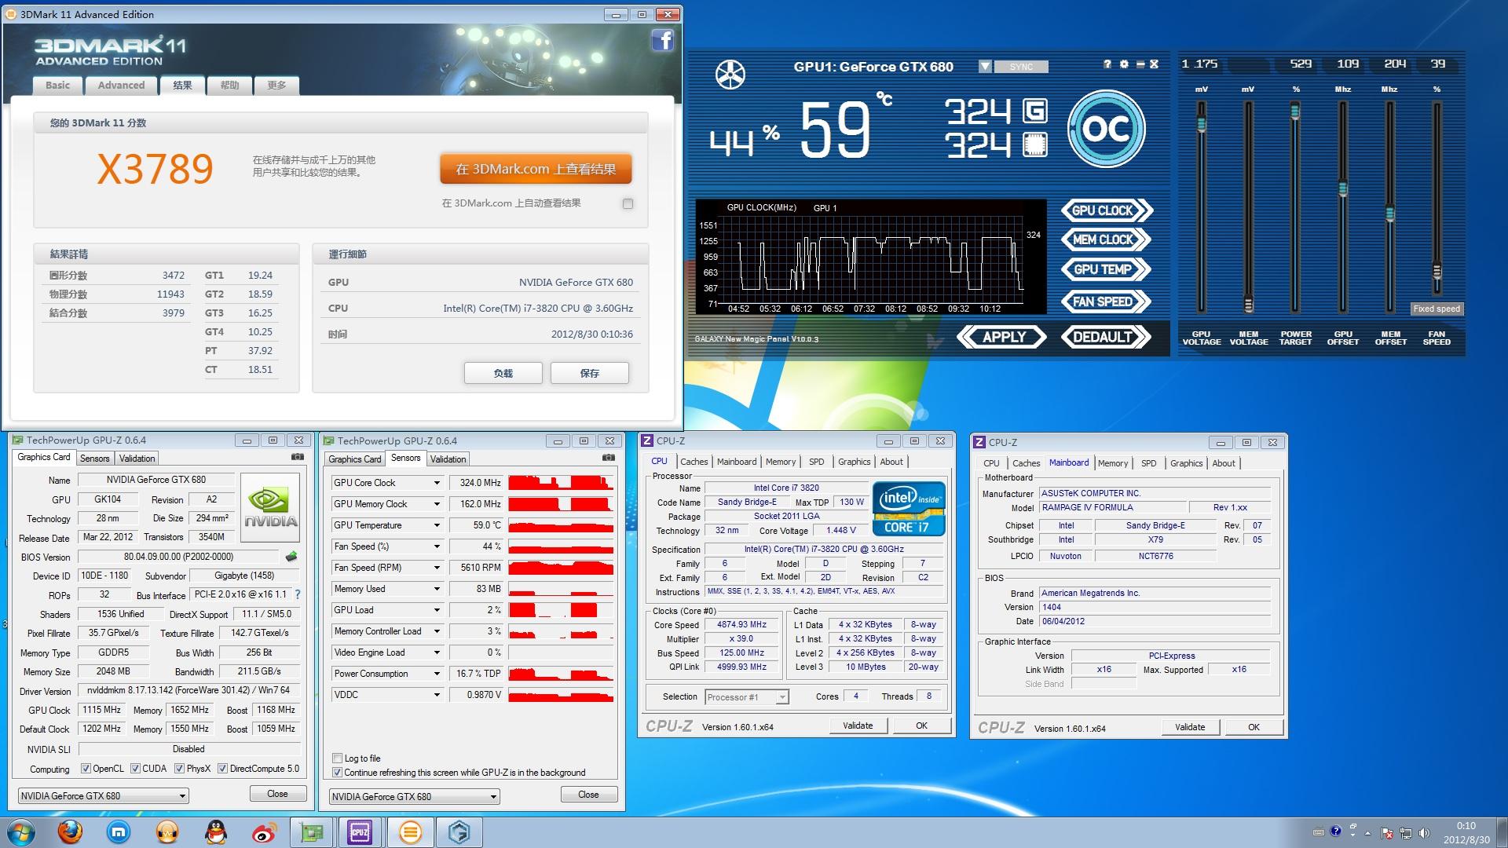Launch Firefox from the taskbar
The height and width of the screenshot is (848, 1508).
click(x=71, y=832)
